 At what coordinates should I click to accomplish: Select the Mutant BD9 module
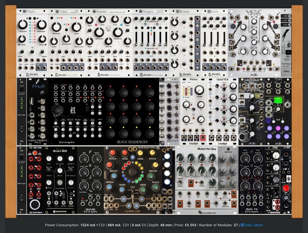tap(60, 180)
